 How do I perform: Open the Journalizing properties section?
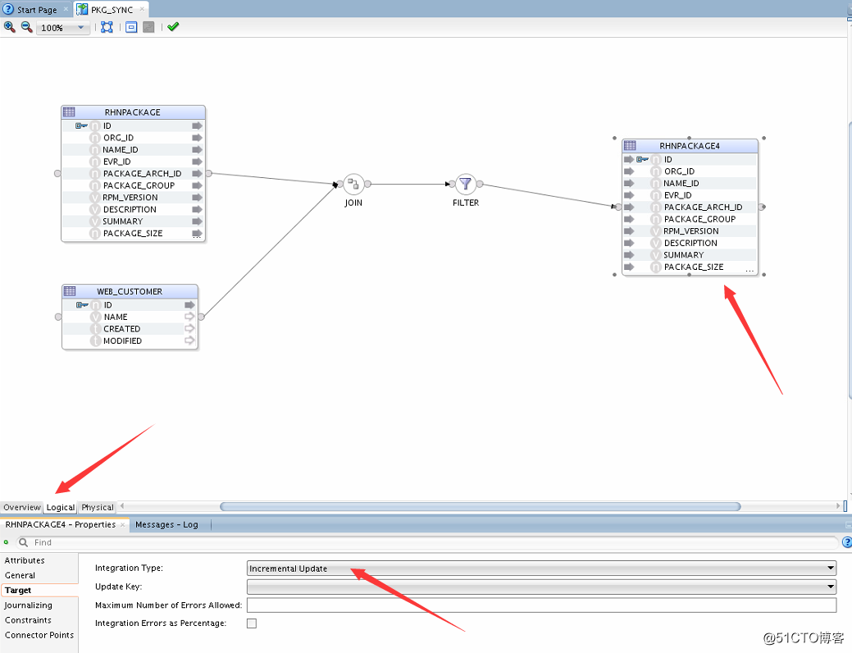click(28, 605)
